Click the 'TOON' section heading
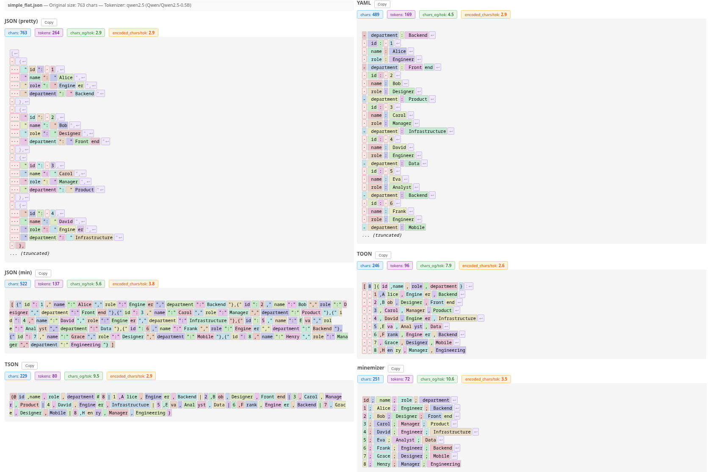 365,254
